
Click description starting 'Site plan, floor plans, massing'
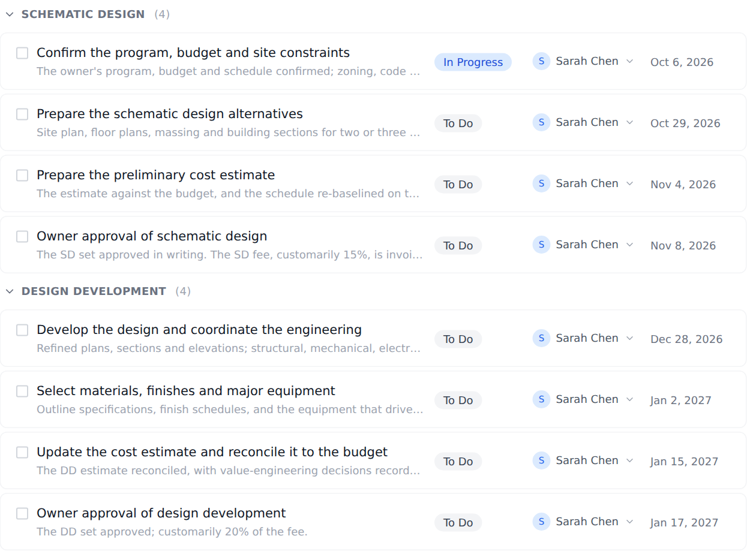(x=229, y=133)
